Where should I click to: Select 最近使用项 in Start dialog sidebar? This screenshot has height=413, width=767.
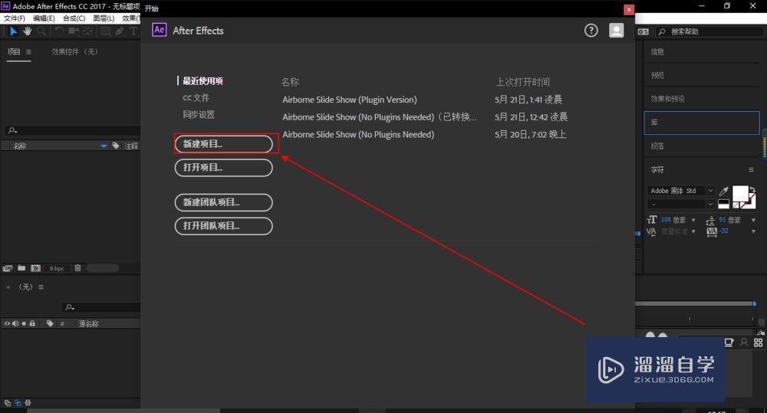pos(202,81)
